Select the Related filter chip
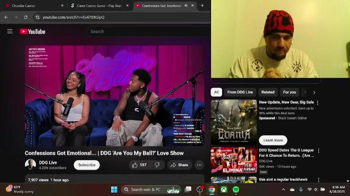350x196 pixels. click(268, 92)
